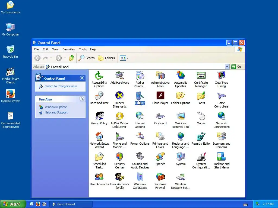Select ImDisk Virtual Disk Driver icon

tap(119, 116)
